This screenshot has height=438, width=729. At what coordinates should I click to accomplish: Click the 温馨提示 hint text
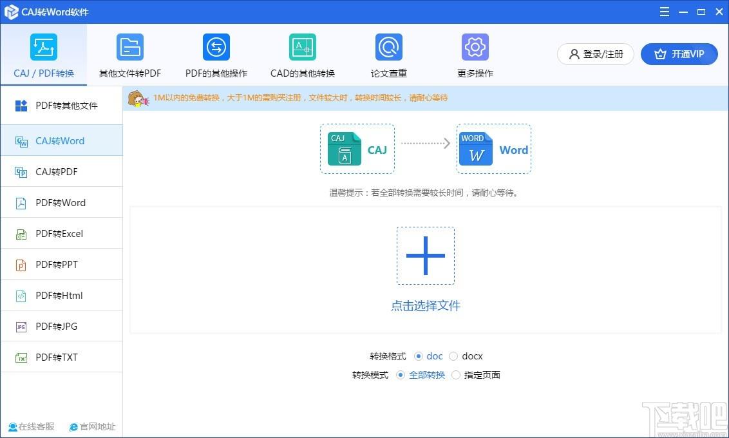pos(424,193)
